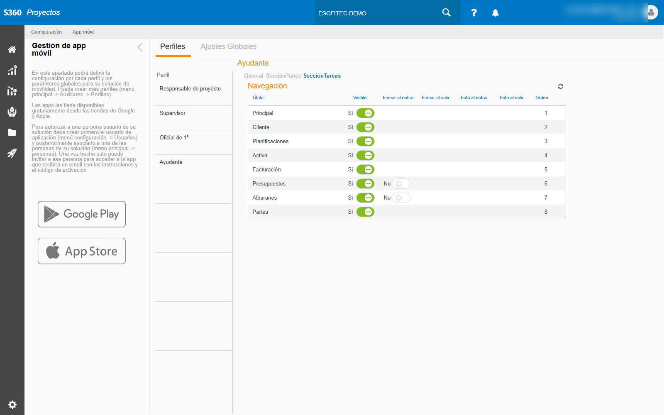The height and width of the screenshot is (415, 664).
Task: Open the help question mark icon
Action: pos(474,13)
